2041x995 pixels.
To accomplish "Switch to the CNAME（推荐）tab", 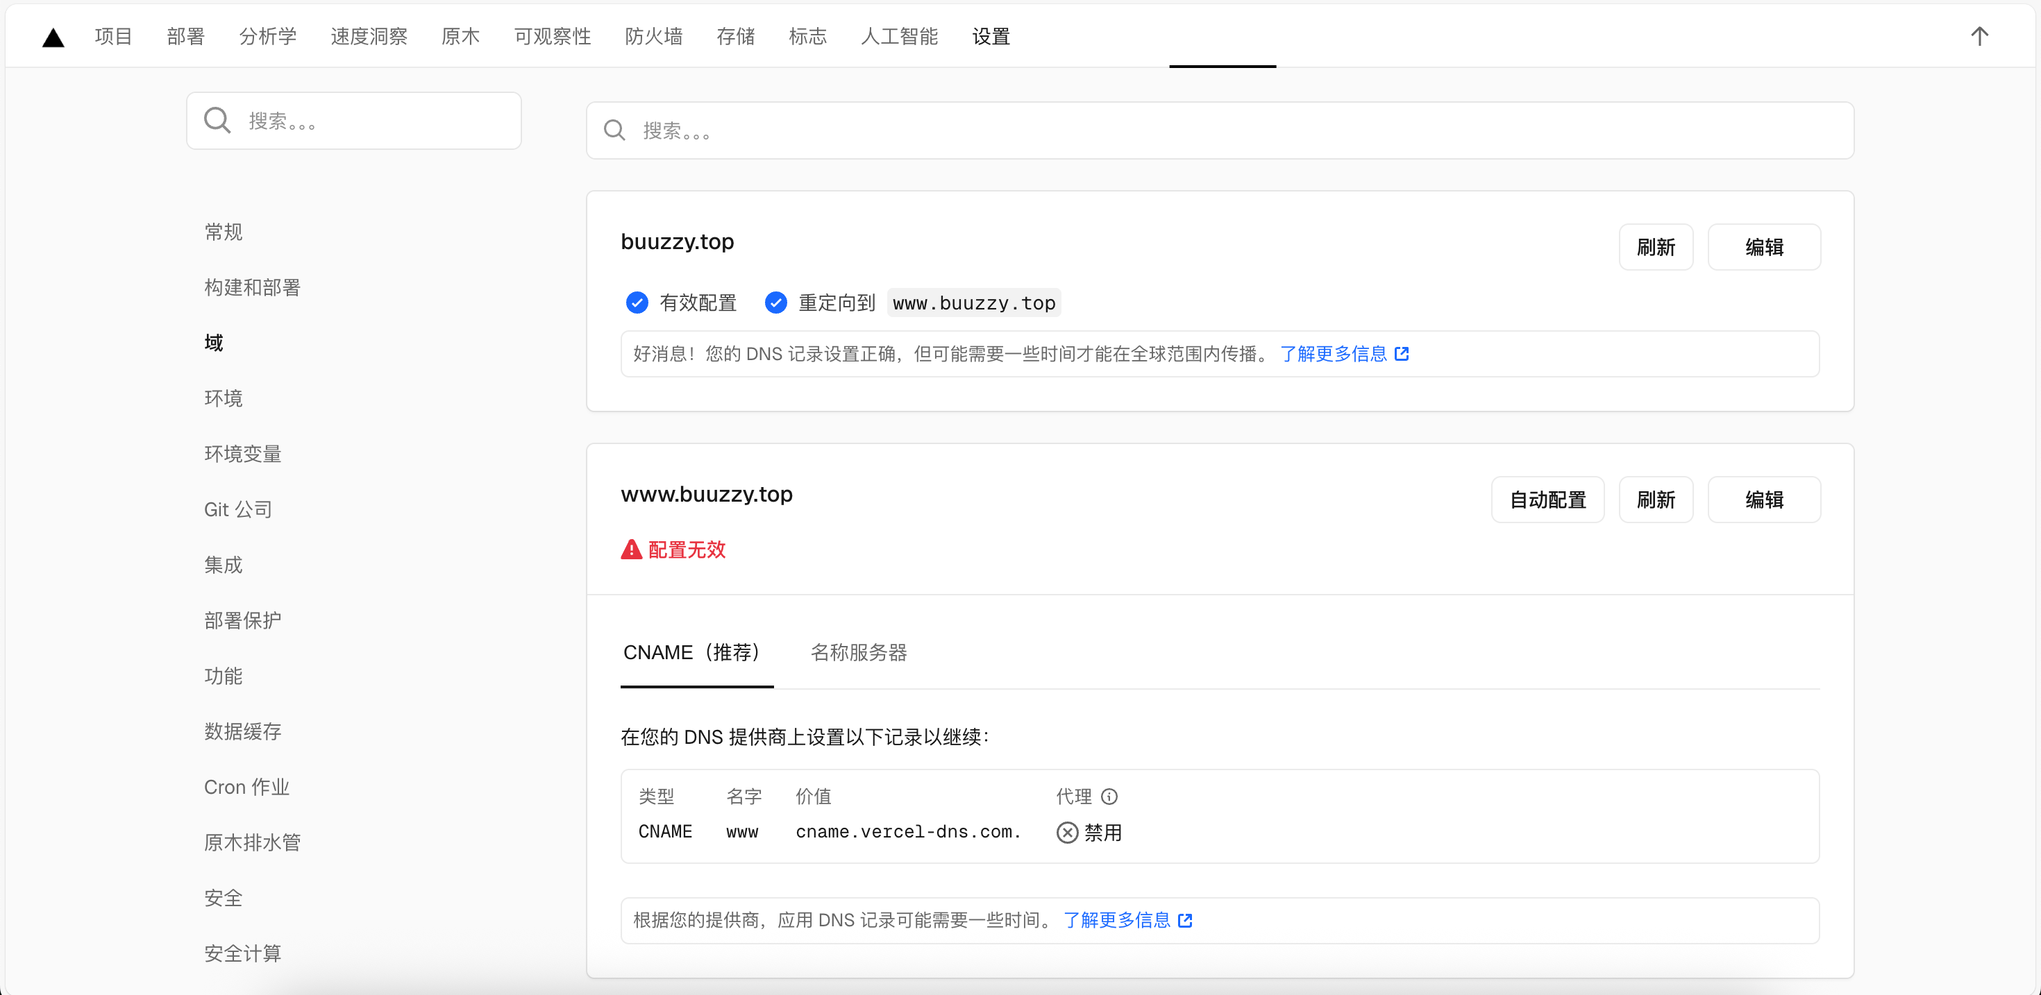I will 696,653.
